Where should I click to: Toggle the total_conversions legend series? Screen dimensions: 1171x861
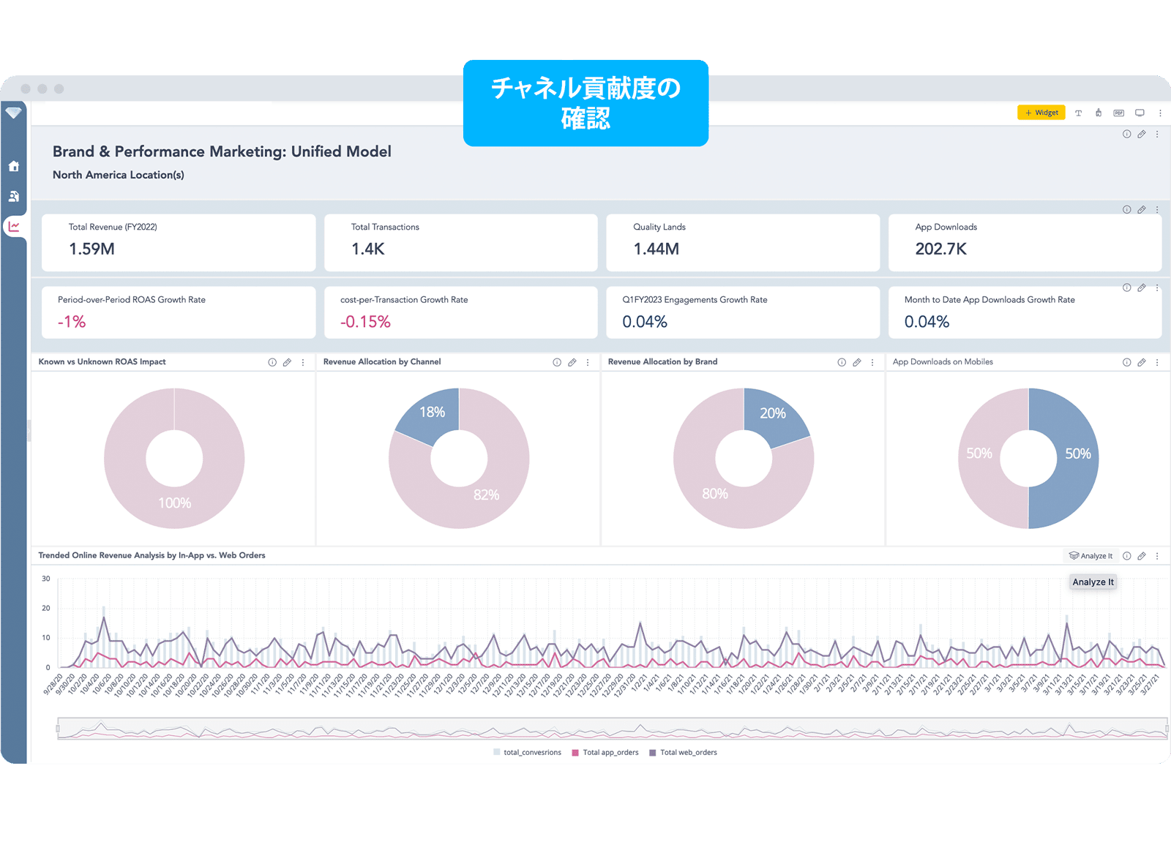(x=527, y=752)
